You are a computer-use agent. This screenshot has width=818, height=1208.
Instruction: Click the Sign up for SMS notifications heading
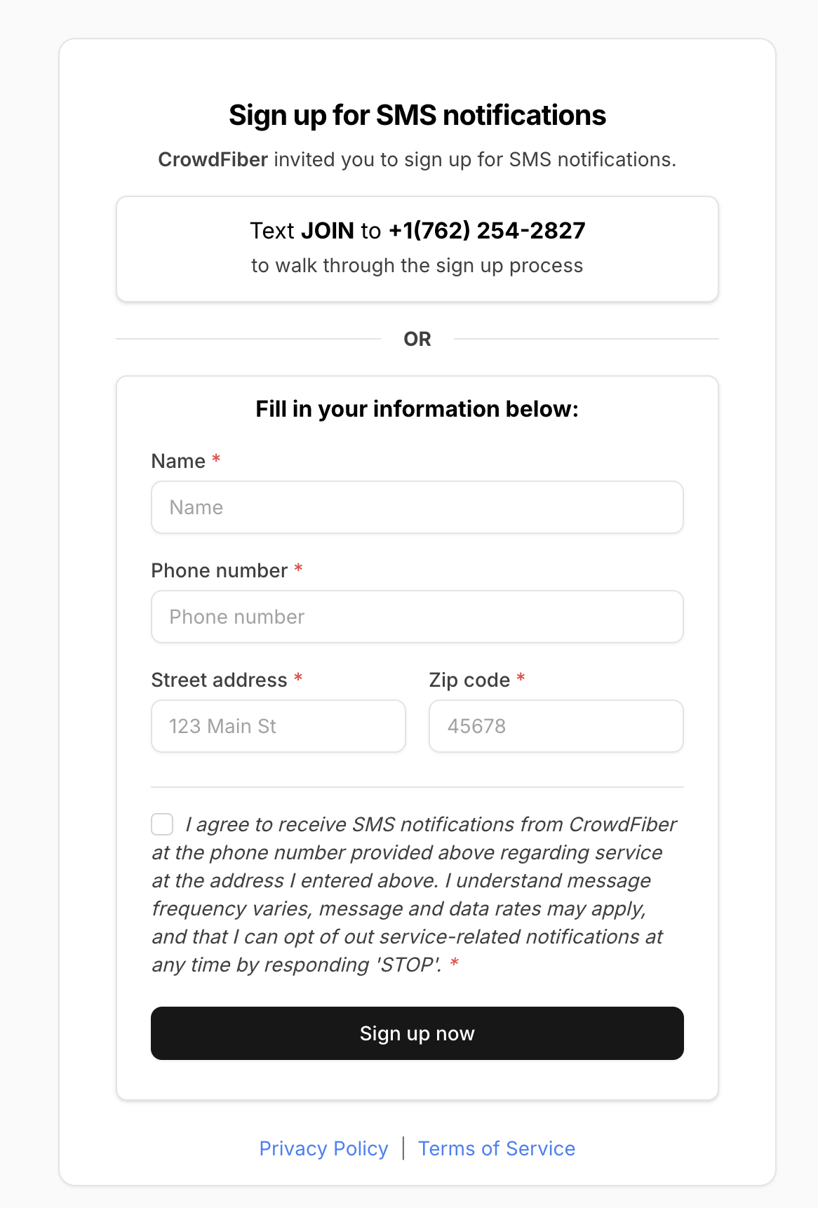point(417,116)
